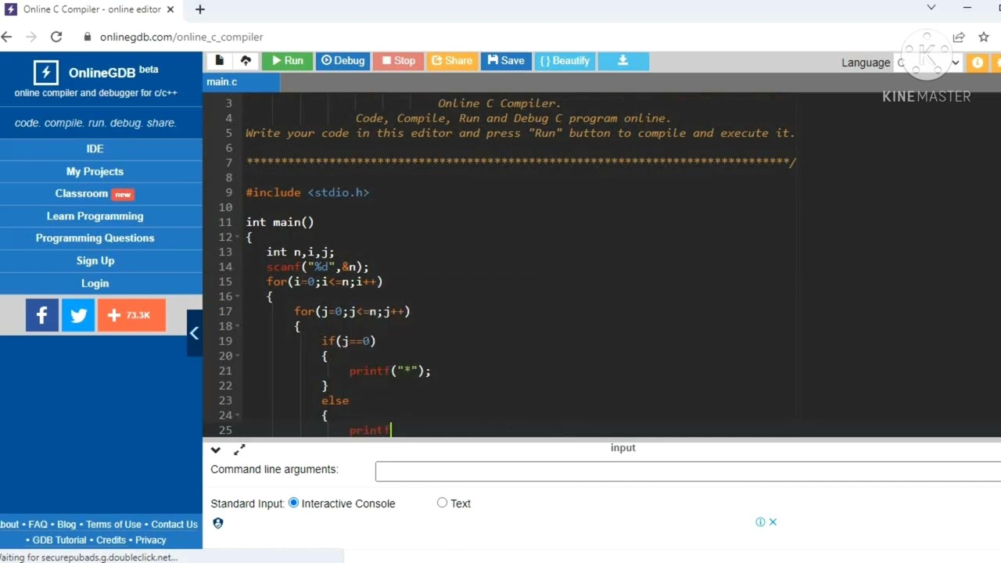This screenshot has width=1001, height=563.
Task: Click the browser share page icon
Action: [x=959, y=37]
